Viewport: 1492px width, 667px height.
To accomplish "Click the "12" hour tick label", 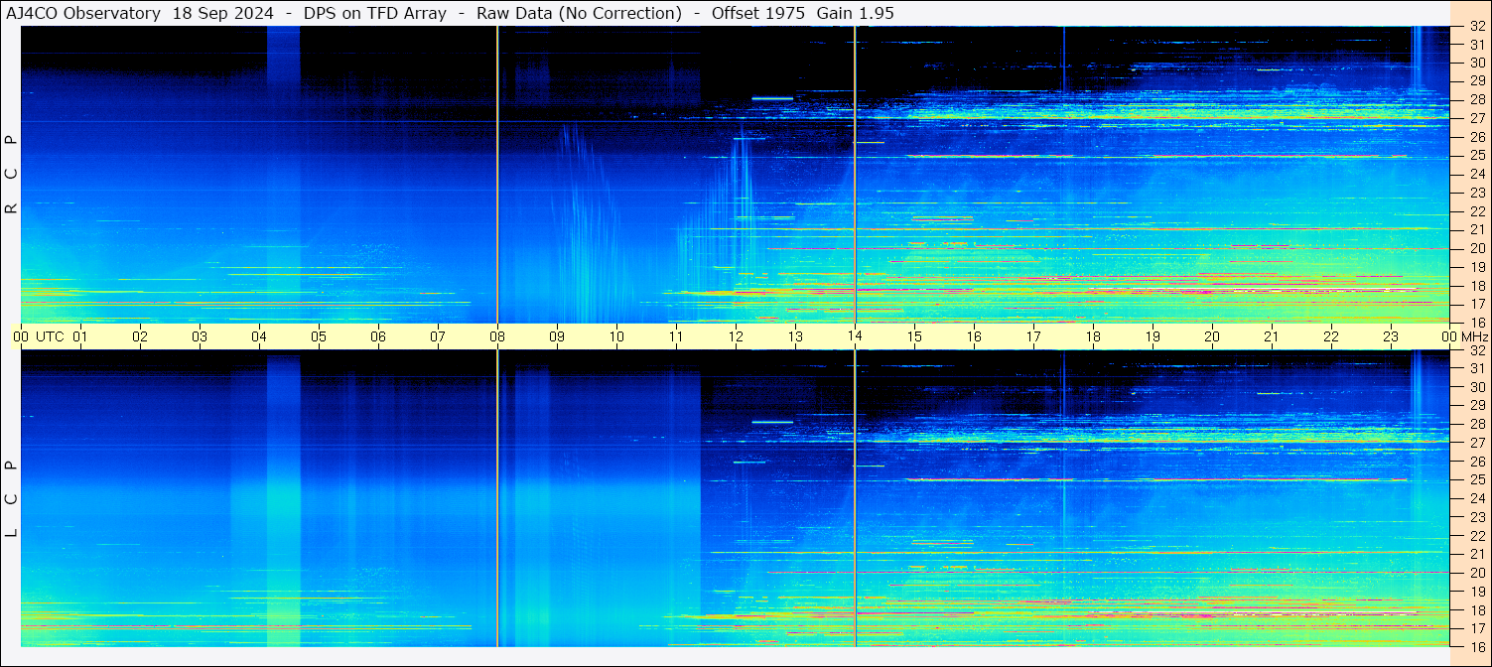I will tap(736, 336).
